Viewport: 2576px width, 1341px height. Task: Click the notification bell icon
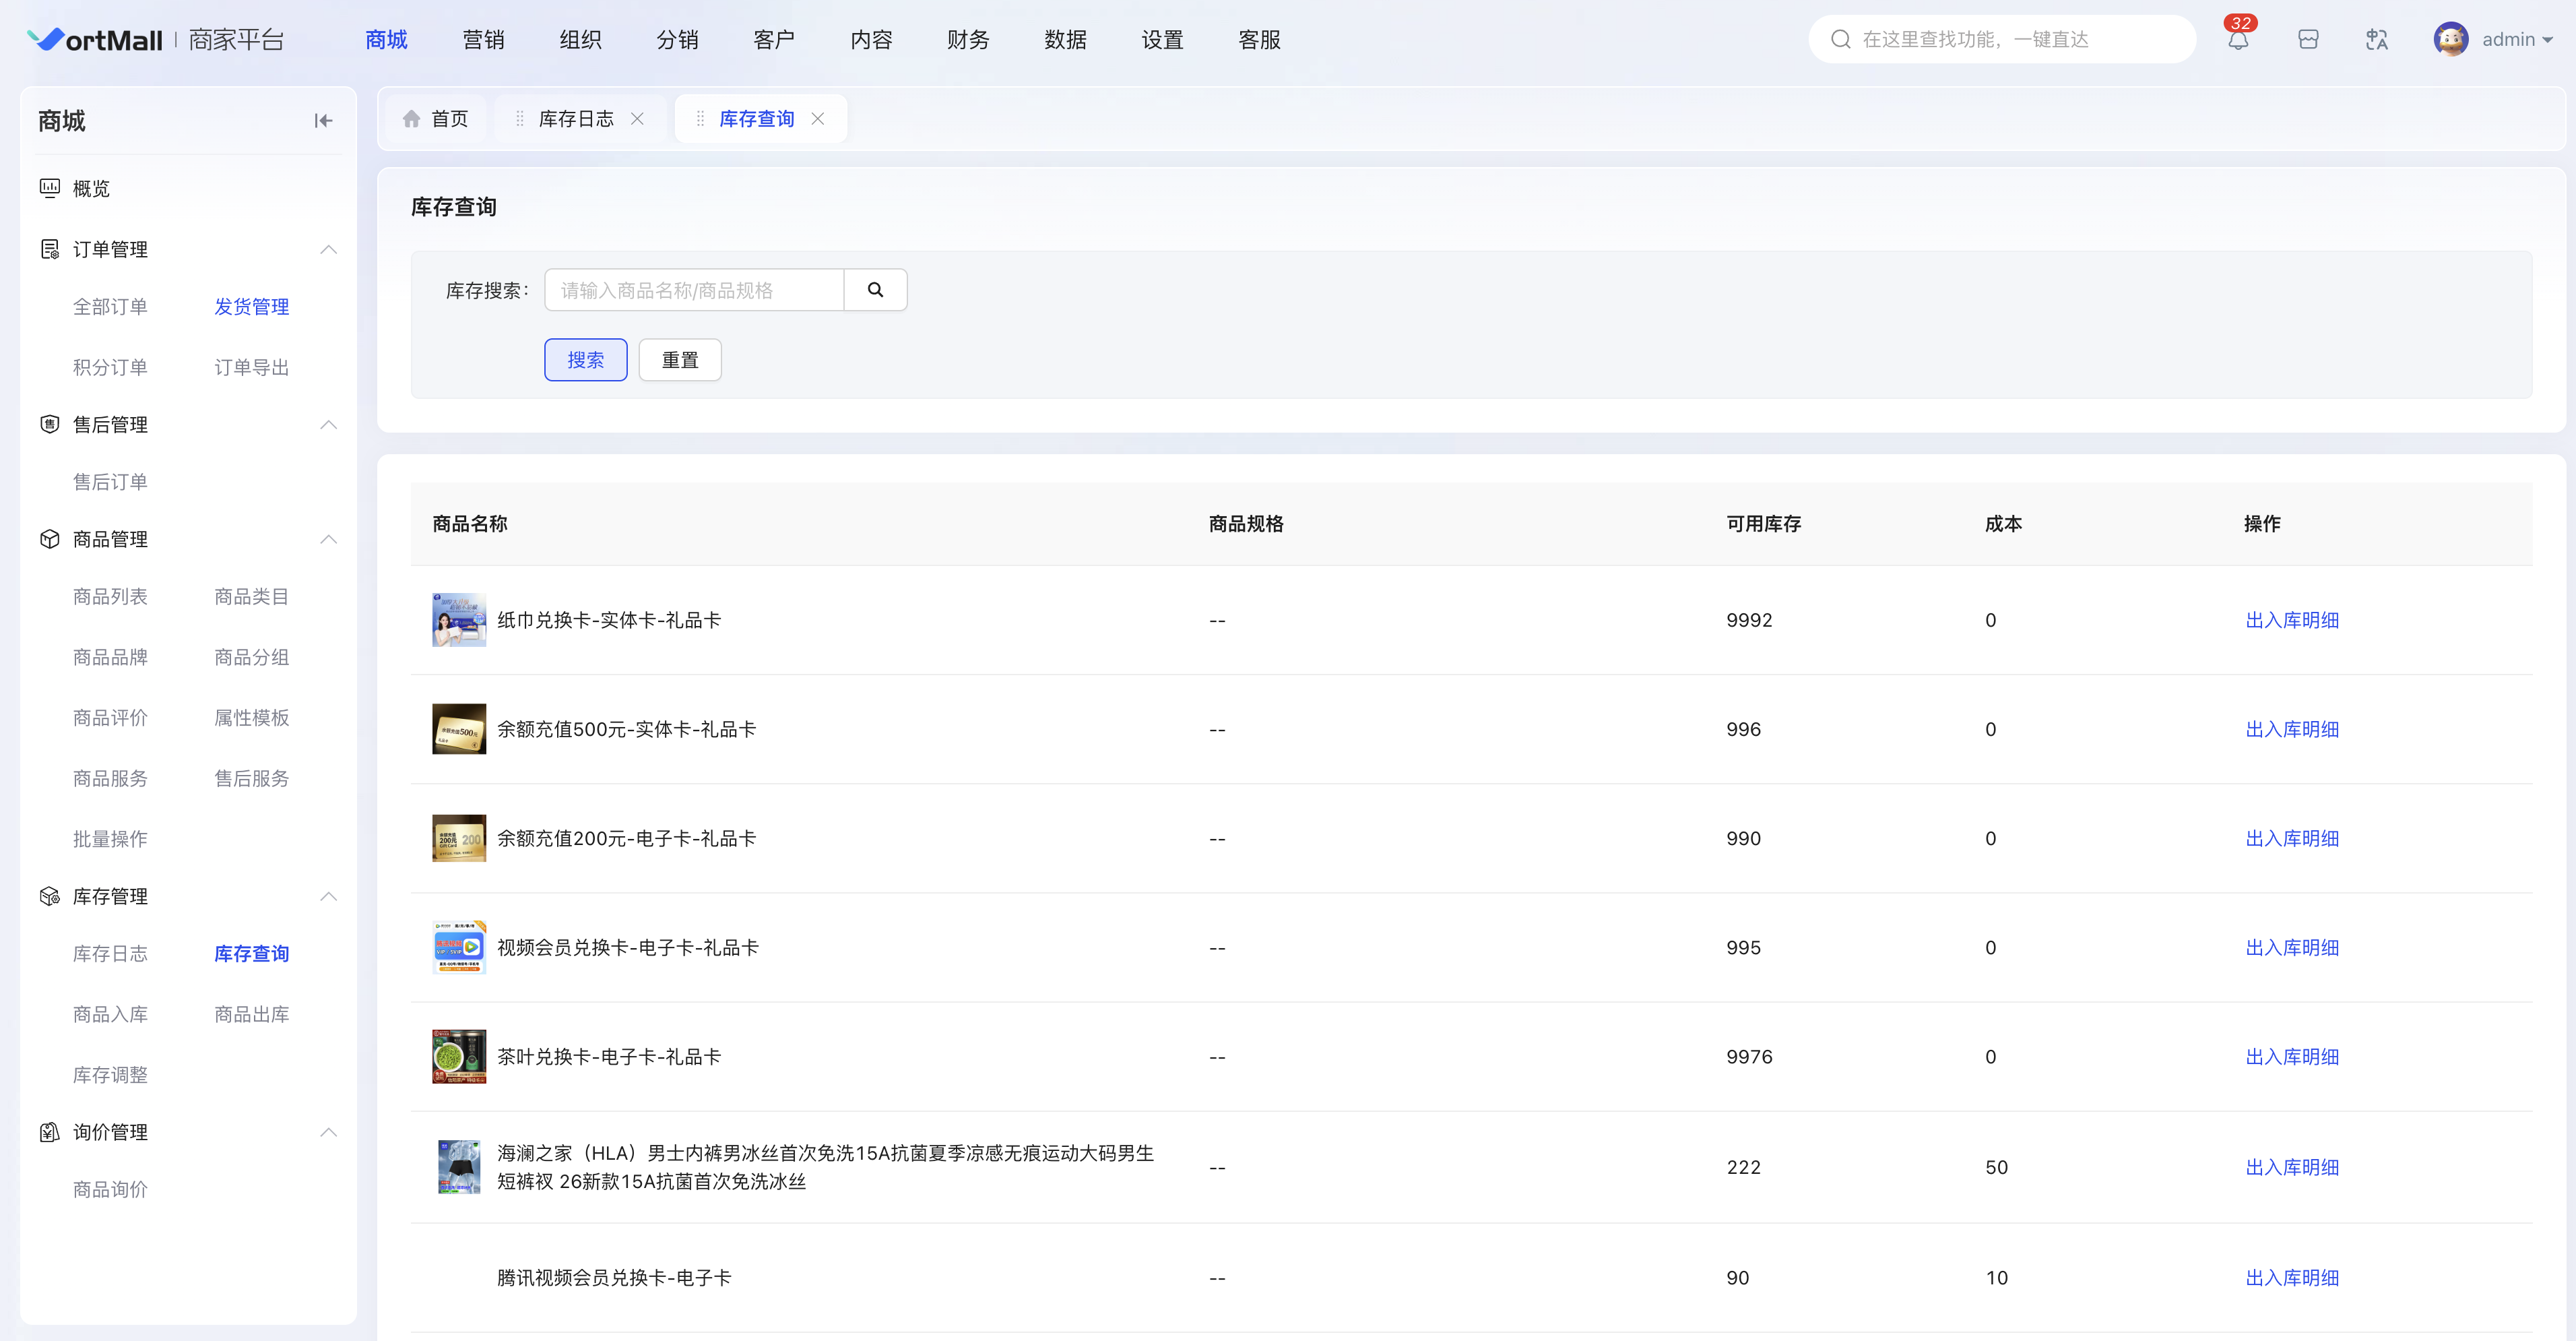click(x=2238, y=40)
